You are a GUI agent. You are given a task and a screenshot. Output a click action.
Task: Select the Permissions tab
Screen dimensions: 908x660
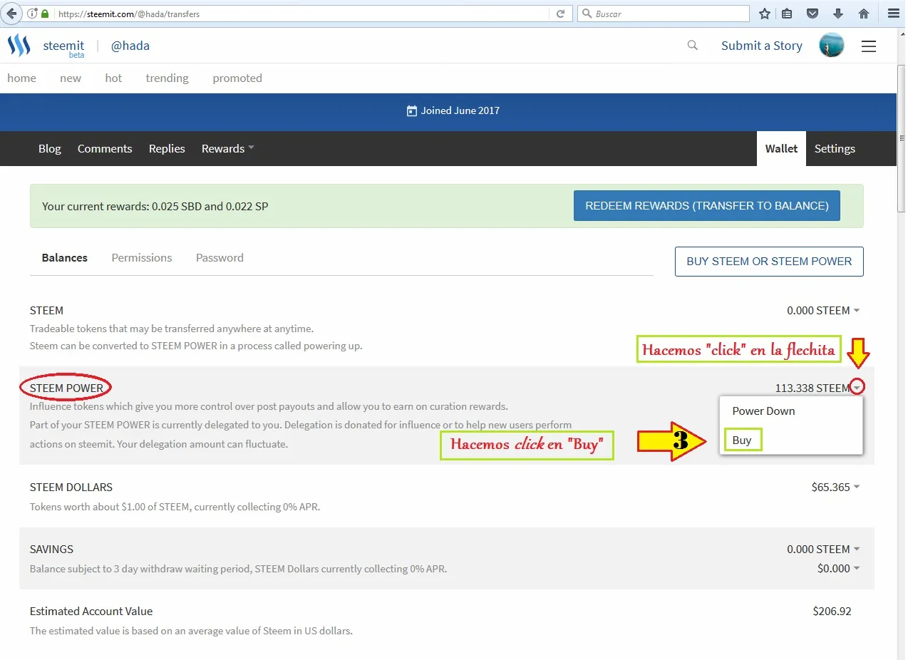(142, 258)
